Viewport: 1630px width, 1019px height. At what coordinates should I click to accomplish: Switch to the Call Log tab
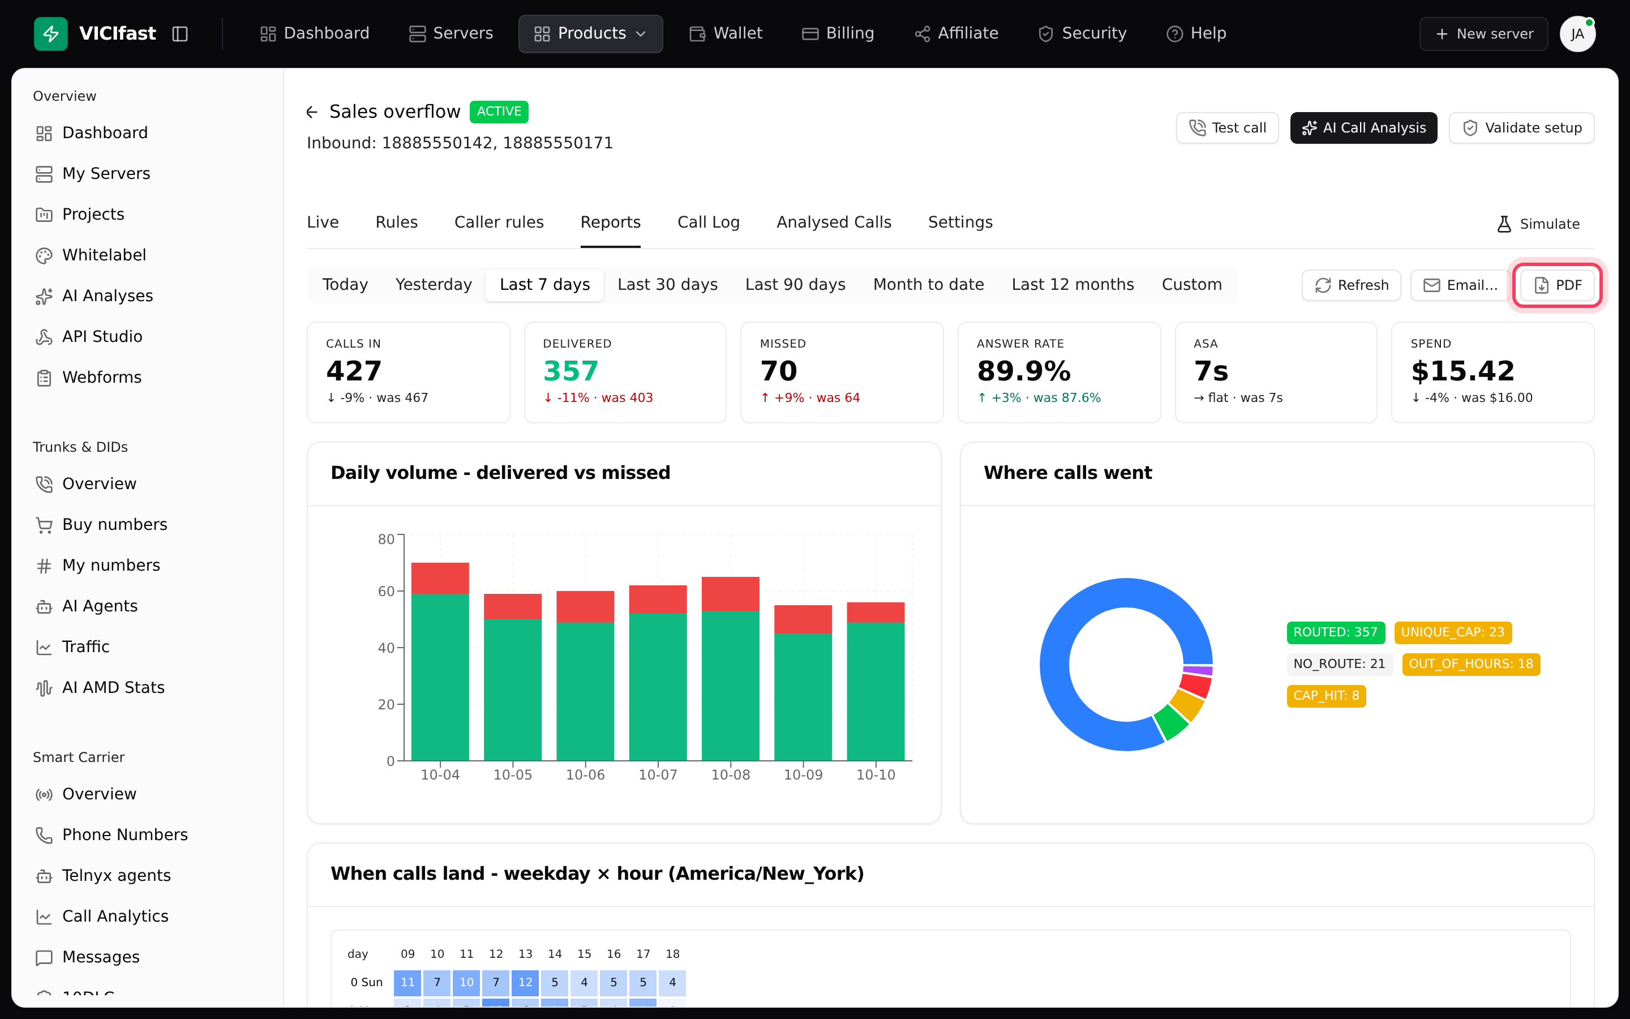coord(709,222)
